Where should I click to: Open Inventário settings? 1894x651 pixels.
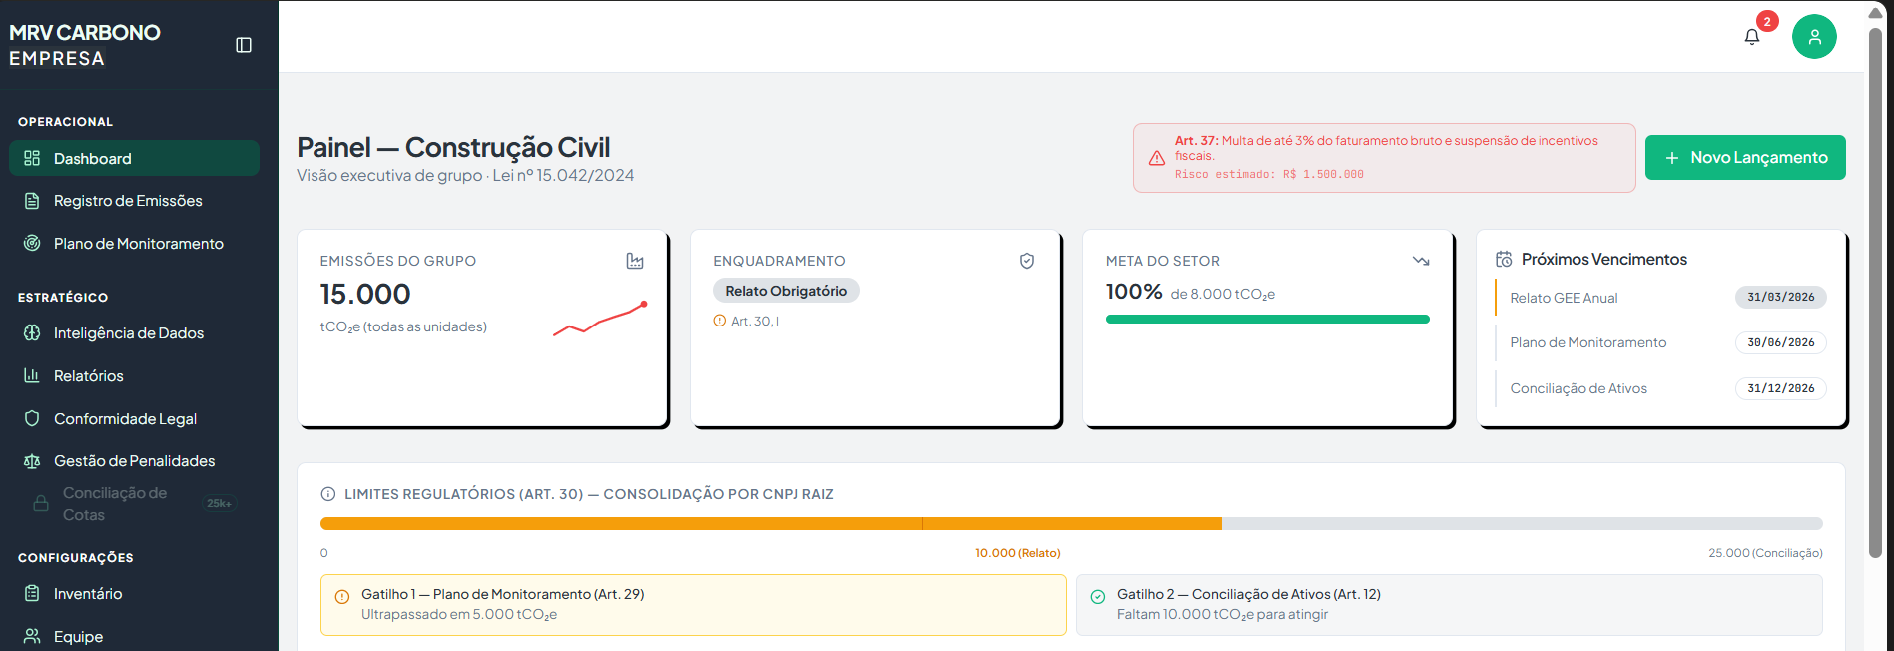pyautogui.click(x=134, y=594)
